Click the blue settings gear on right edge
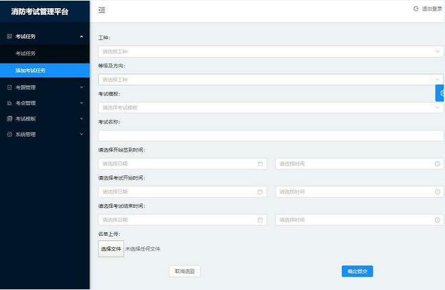 click(441, 93)
